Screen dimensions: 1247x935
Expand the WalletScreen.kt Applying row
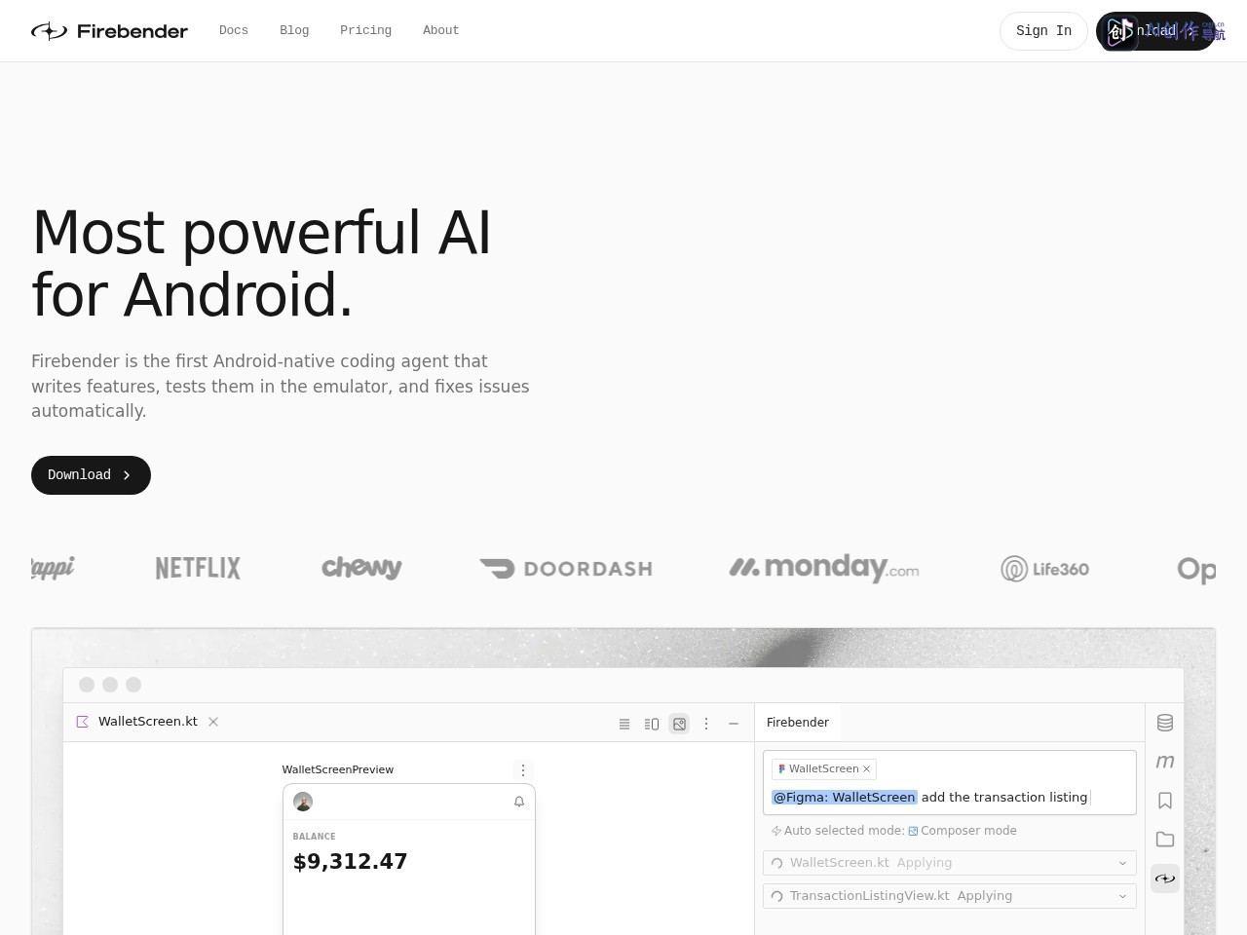click(x=950, y=863)
